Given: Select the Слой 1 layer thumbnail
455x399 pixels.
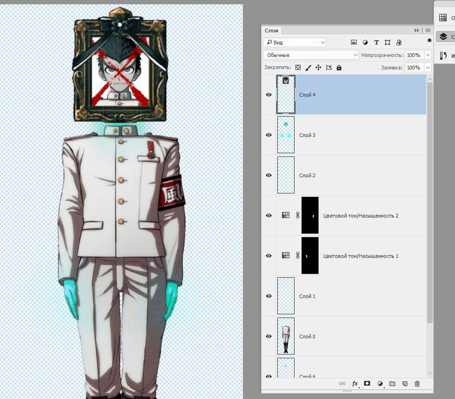Looking at the screenshot, I should point(286,296).
